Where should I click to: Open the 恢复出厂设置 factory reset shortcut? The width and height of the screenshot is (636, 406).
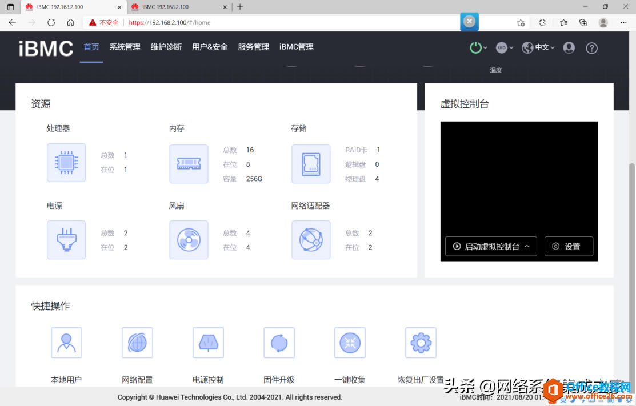click(421, 343)
